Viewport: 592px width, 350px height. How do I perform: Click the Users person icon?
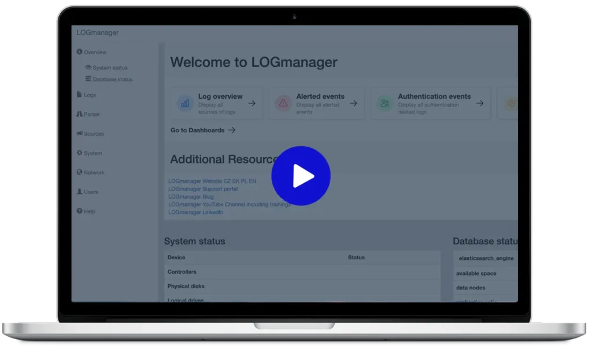pos(79,191)
